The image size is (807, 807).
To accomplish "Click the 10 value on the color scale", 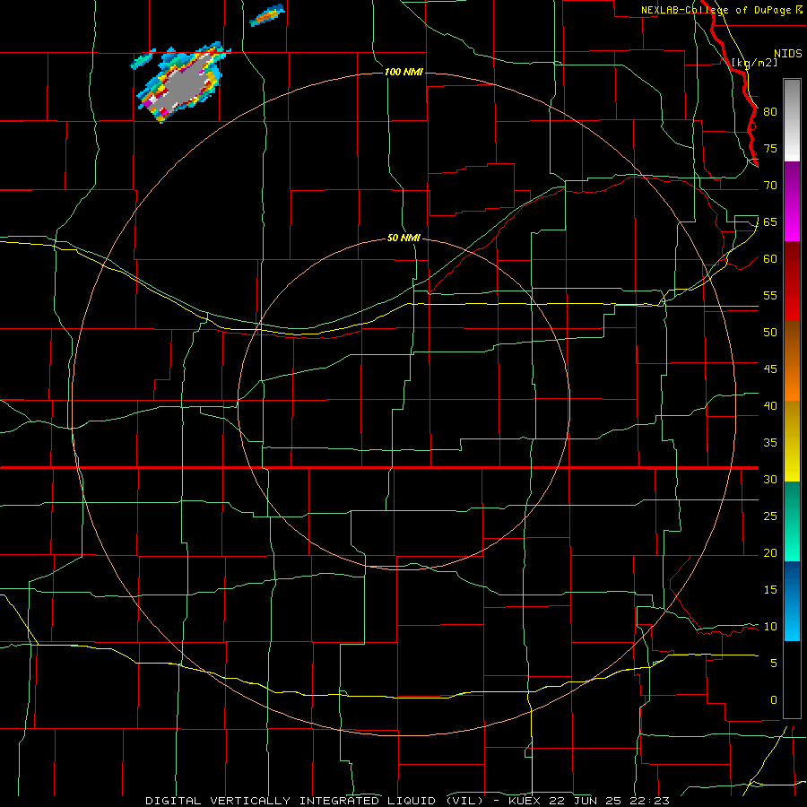I will pyautogui.click(x=770, y=627).
